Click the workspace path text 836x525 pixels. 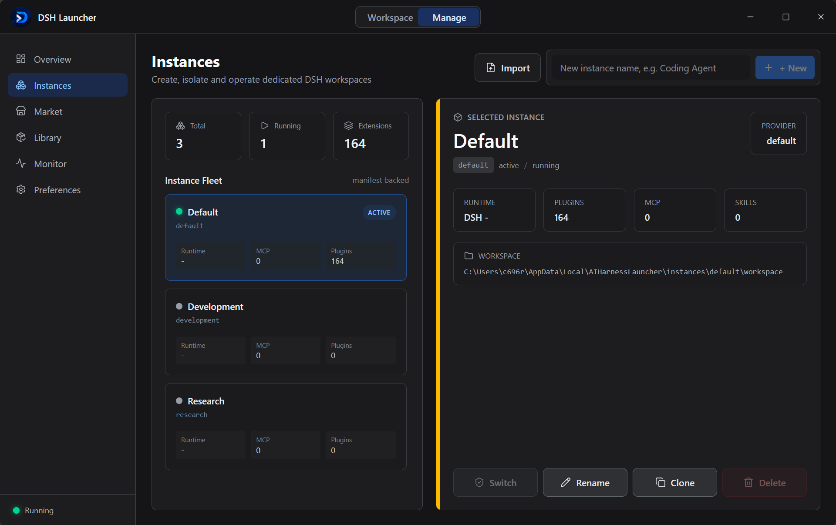pyautogui.click(x=623, y=272)
